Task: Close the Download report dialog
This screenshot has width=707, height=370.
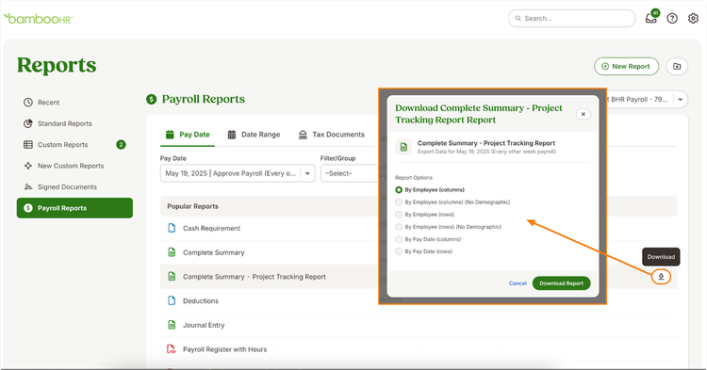Action: click(583, 114)
